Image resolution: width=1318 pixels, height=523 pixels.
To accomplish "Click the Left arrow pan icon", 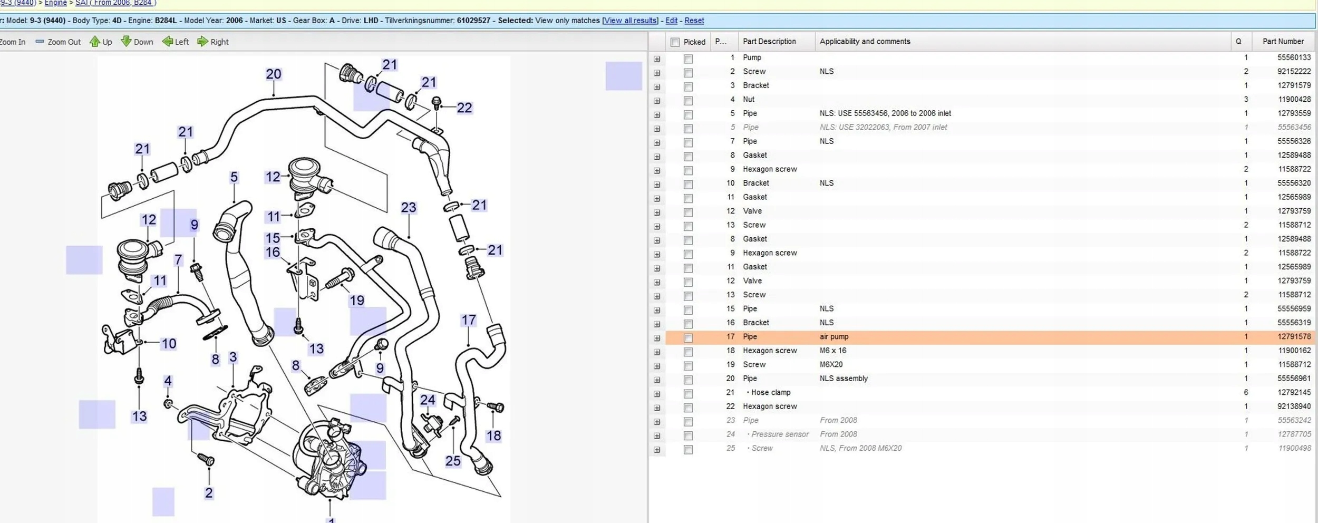I will click(167, 42).
